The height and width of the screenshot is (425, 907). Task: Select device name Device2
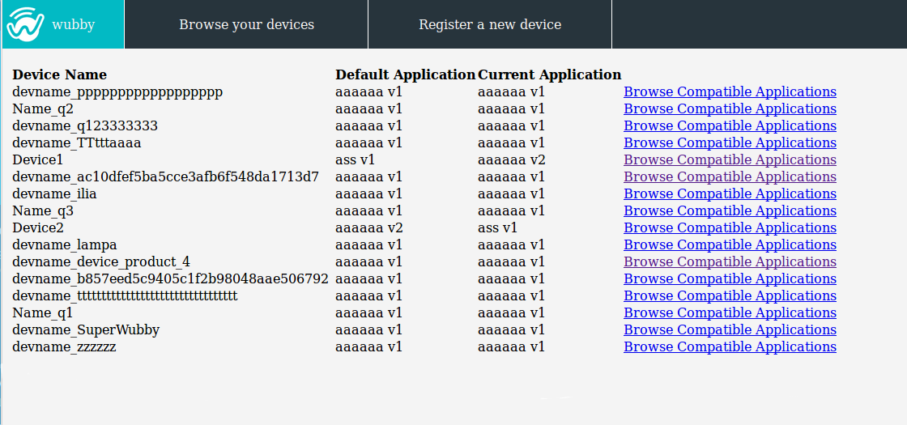click(x=37, y=227)
